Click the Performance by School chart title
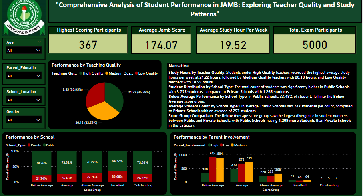 tap(30, 137)
